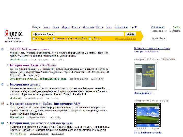Select the Пошук tab
The image size is (183, 137).
pyautogui.click(x=36, y=27)
